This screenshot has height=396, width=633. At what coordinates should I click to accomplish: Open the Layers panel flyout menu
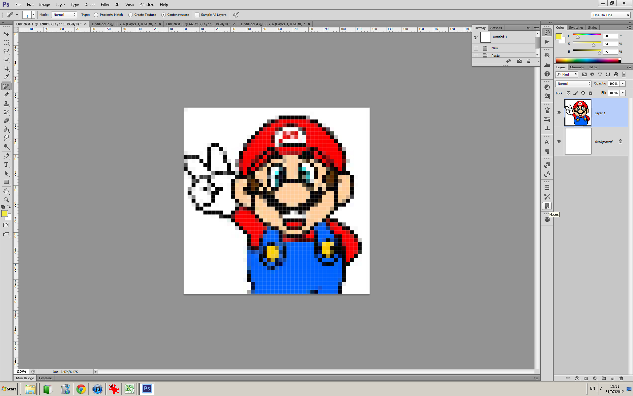click(629, 67)
